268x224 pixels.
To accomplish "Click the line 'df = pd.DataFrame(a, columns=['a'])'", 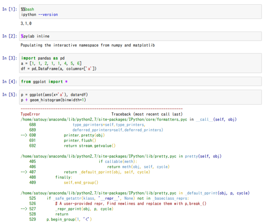I will point(59,69).
